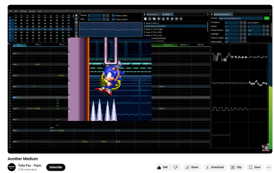274x173 pixels.
Task: Select the Square 2 channel header
Action: tap(168, 45)
